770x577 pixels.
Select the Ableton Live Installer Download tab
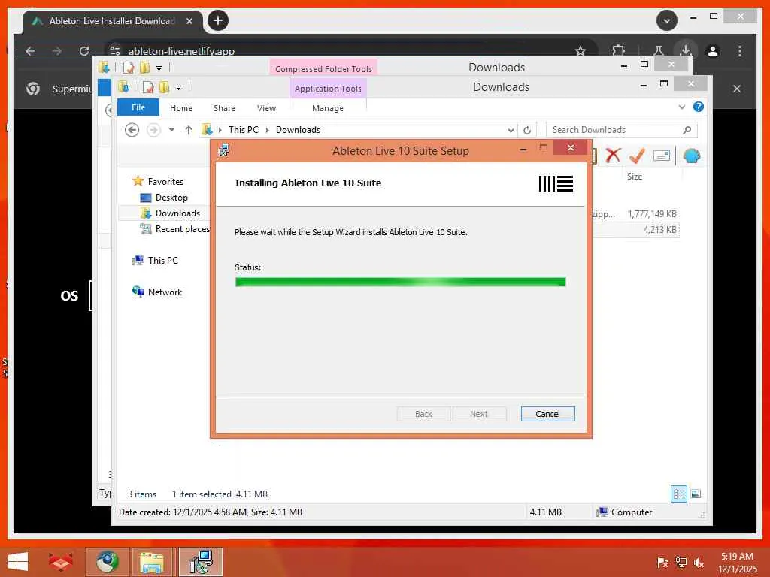click(112, 20)
